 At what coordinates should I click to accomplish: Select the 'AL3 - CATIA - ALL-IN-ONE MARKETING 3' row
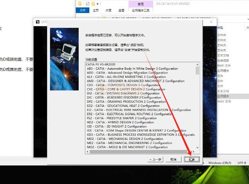tap(126, 77)
